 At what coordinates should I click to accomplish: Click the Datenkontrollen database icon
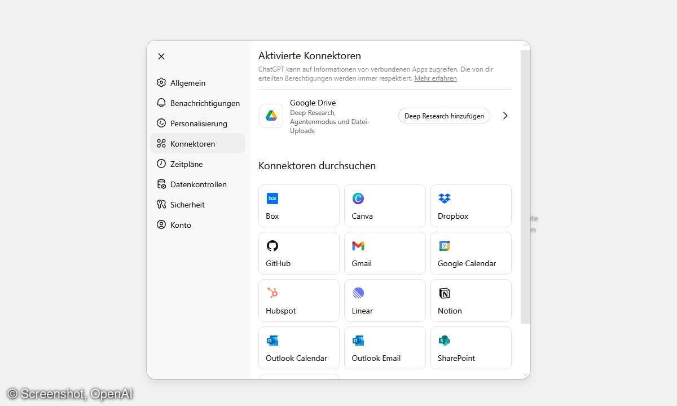pos(161,184)
